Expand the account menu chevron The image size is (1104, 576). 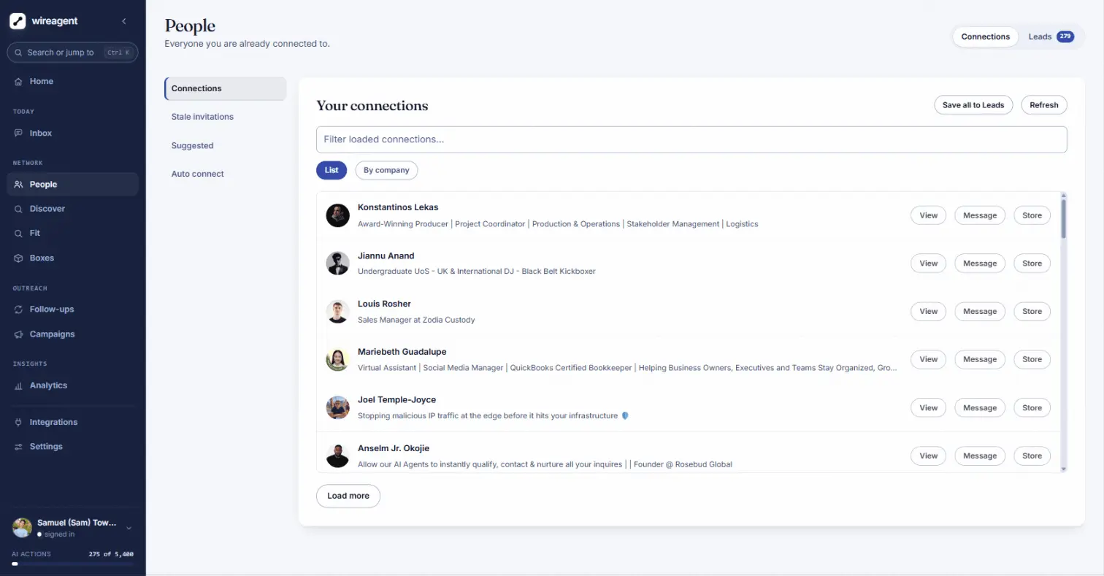point(129,528)
